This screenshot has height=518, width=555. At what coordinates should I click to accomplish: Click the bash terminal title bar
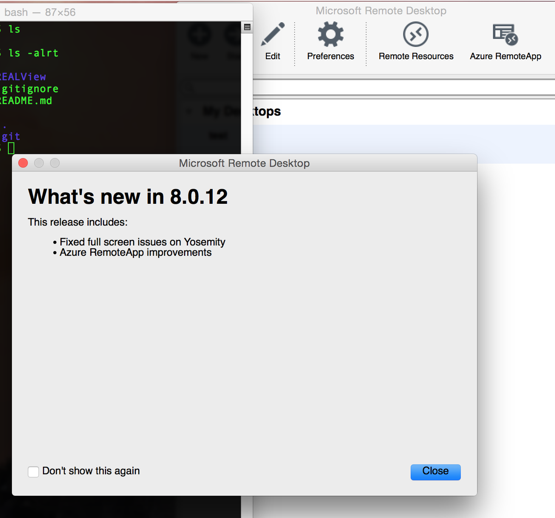click(x=126, y=12)
